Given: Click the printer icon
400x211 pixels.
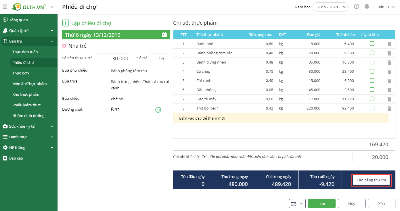Looking at the screenshot, I should point(294,204).
